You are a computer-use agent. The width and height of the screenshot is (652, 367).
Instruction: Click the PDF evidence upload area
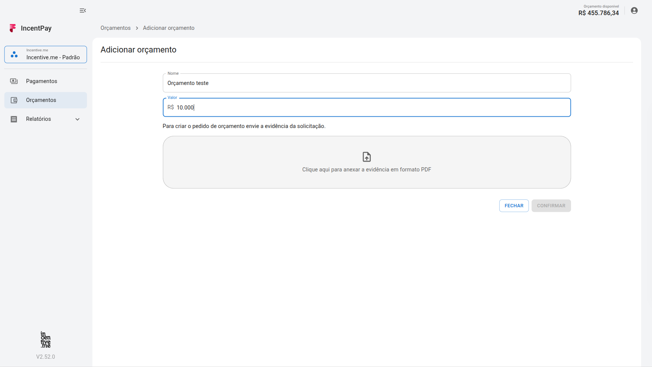[367, 162]
